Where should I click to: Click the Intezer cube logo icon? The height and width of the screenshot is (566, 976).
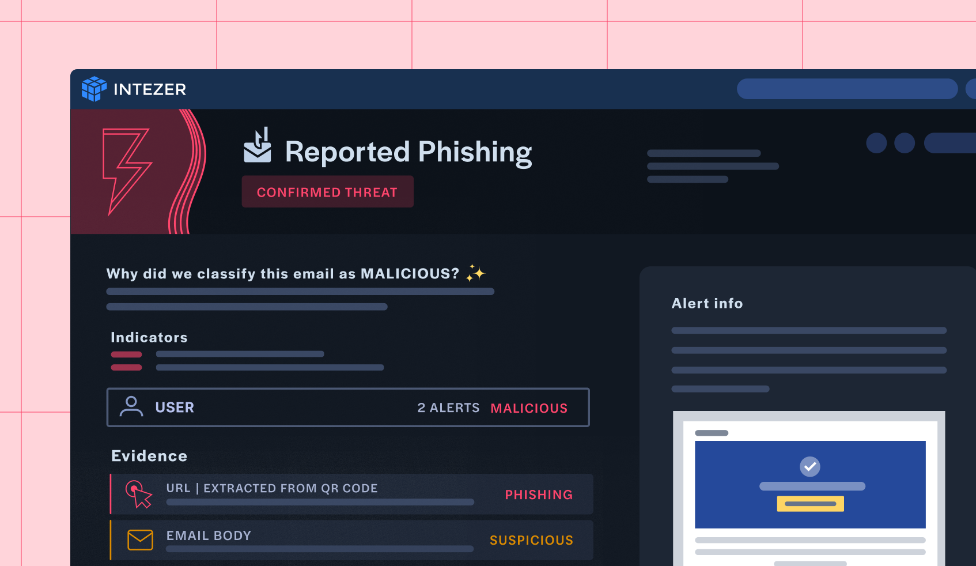click(x=94, y=89)
